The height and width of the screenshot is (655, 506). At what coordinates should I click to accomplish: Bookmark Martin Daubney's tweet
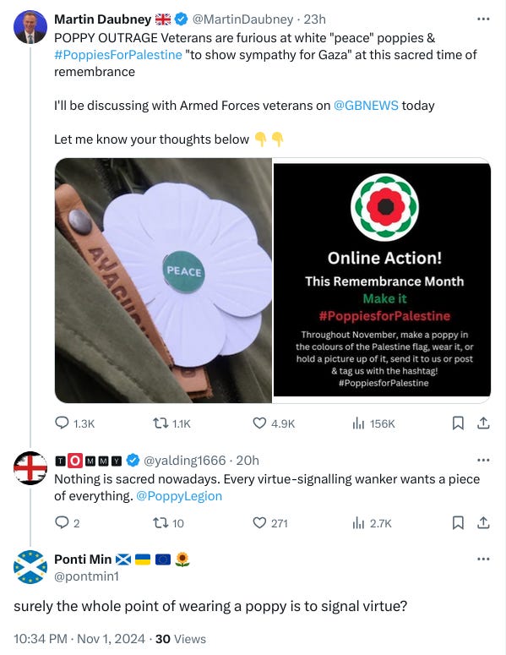click(x=458, y=423)
